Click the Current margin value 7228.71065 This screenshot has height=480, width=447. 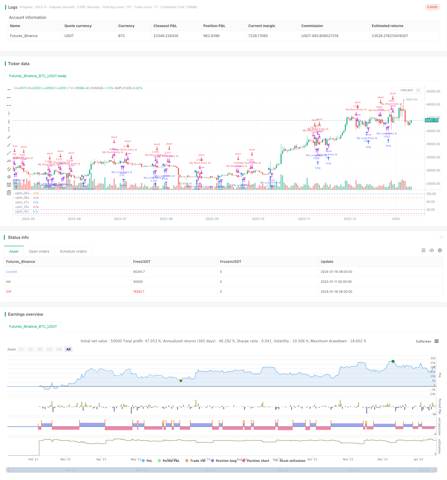(x=258, y=36)
